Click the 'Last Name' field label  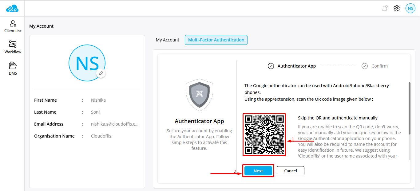[45, 112]
